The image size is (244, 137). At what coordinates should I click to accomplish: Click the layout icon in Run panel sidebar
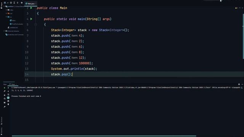tap(5, 102)
